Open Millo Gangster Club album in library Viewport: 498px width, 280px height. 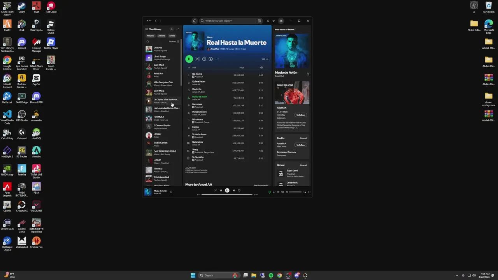tap(162, 84)
